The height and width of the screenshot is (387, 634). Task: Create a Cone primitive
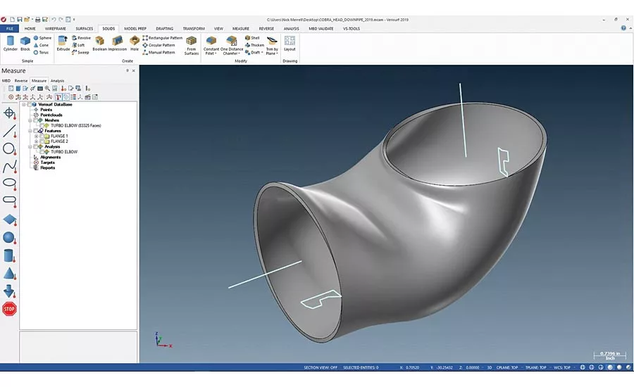click(41, 45)
